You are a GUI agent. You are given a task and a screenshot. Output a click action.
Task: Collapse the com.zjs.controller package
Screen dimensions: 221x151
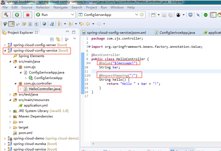click(x=16, y=83)
